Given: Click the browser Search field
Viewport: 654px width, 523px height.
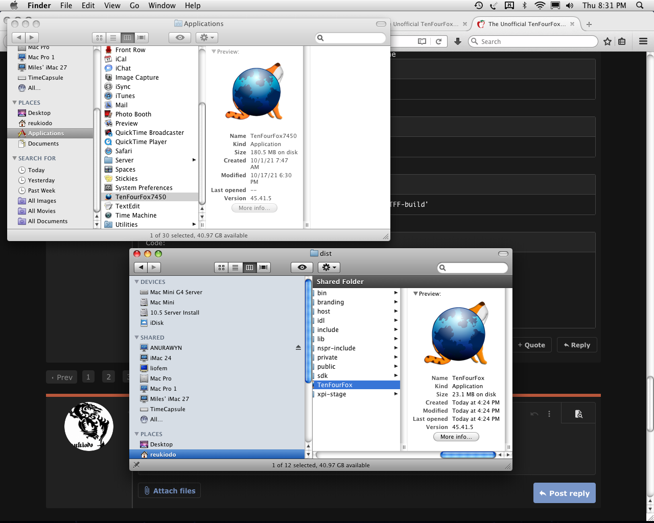Looking at the screenshot, I should (533, 42).
